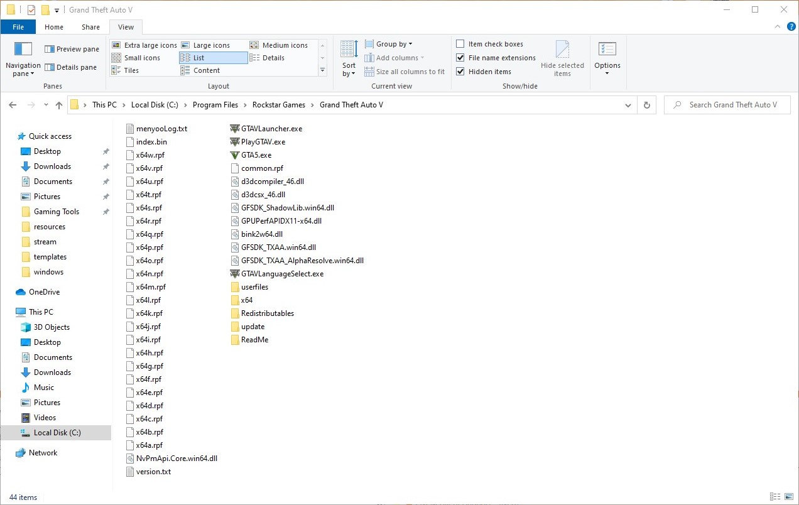The image size is (799, 505).
Task: Click Rockstar Games in the address path
Action: coord(279,105)
